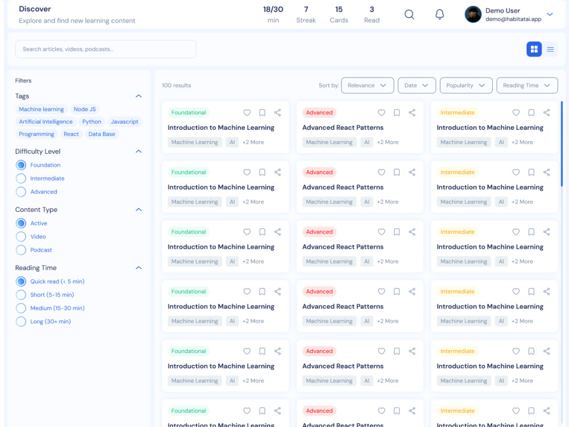The height and width of the screenshot is (427, 569).
Task: Open the Popularity sort dropdown
Action: (x=466, y=85)
